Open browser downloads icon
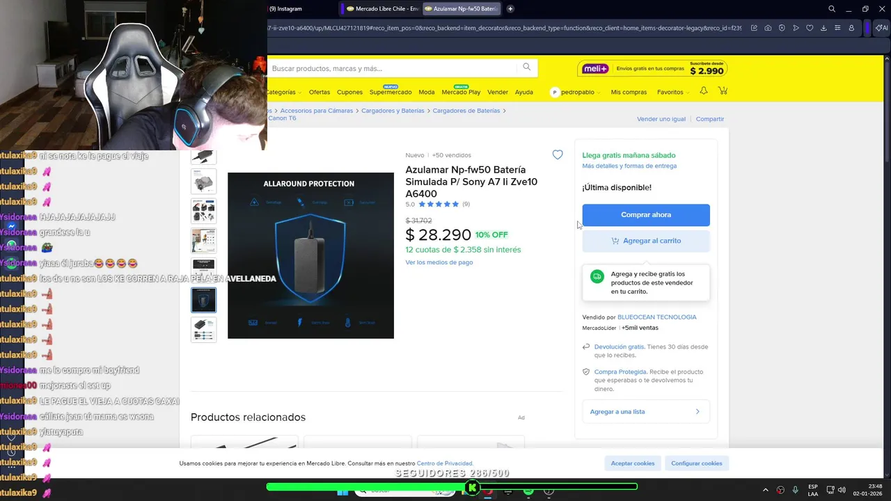Screen dimensions: 891x501 tap(823, 28)
